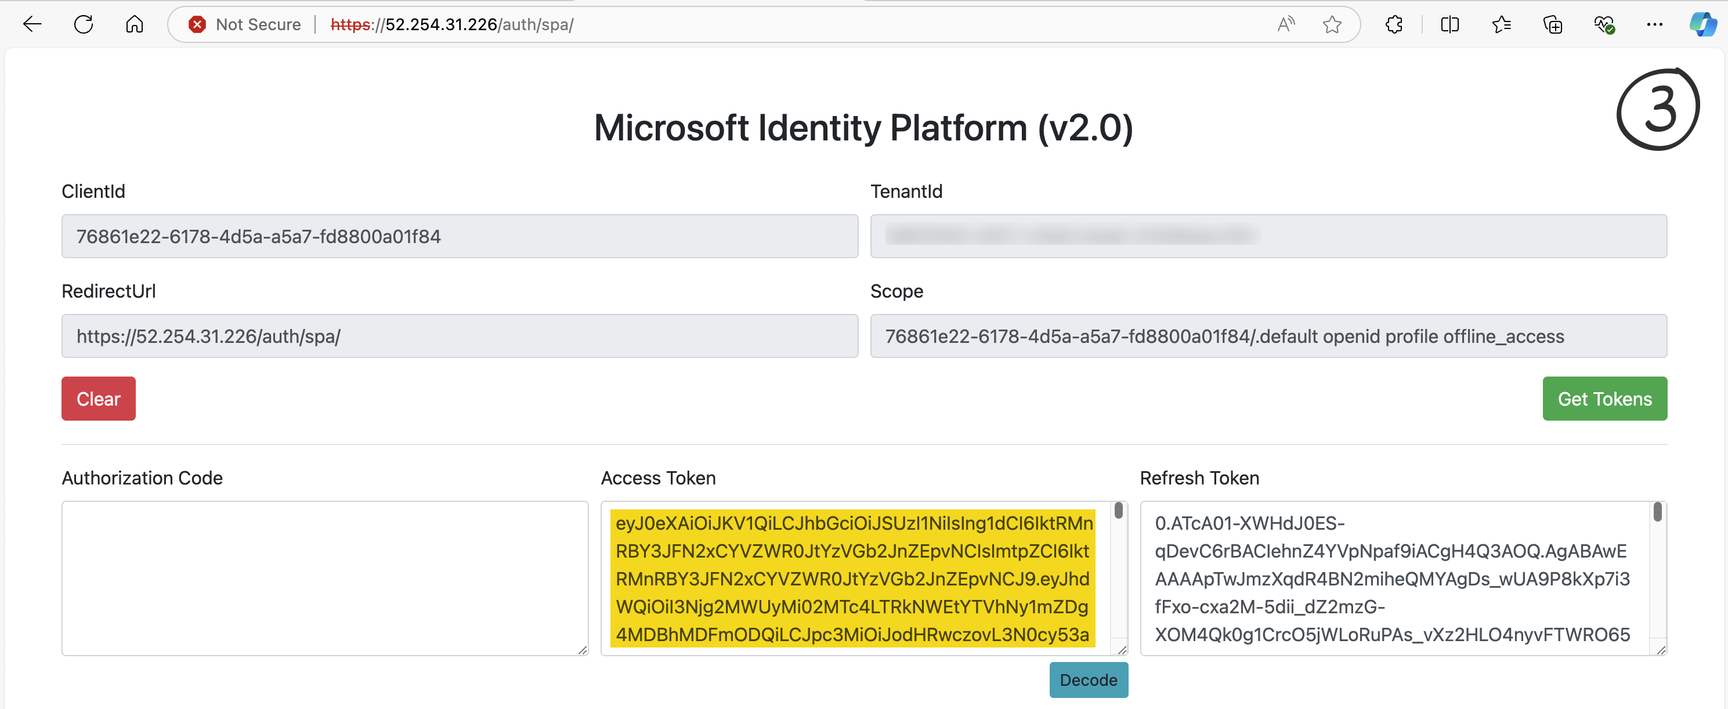The height and width of the screenshot is (709, 1728).
Task: Click inside the Authorization Code text area
Action: click(325, 578)
